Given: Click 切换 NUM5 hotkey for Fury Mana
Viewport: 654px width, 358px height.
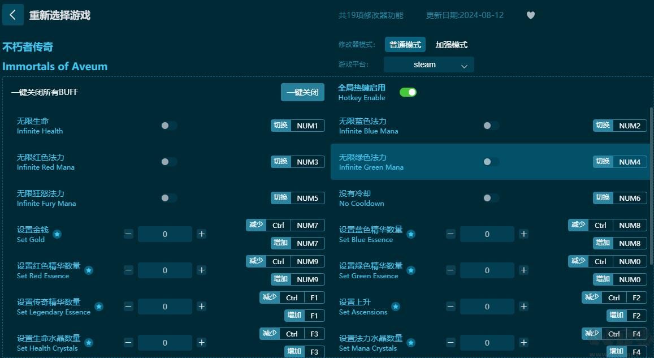Looking at the screenshot, I should [298, 198].
